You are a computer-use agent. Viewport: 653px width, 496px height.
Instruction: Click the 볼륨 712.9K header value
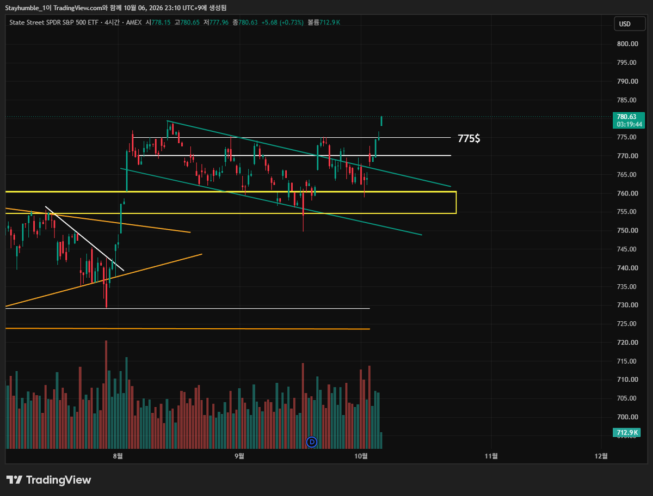[324, 22]
